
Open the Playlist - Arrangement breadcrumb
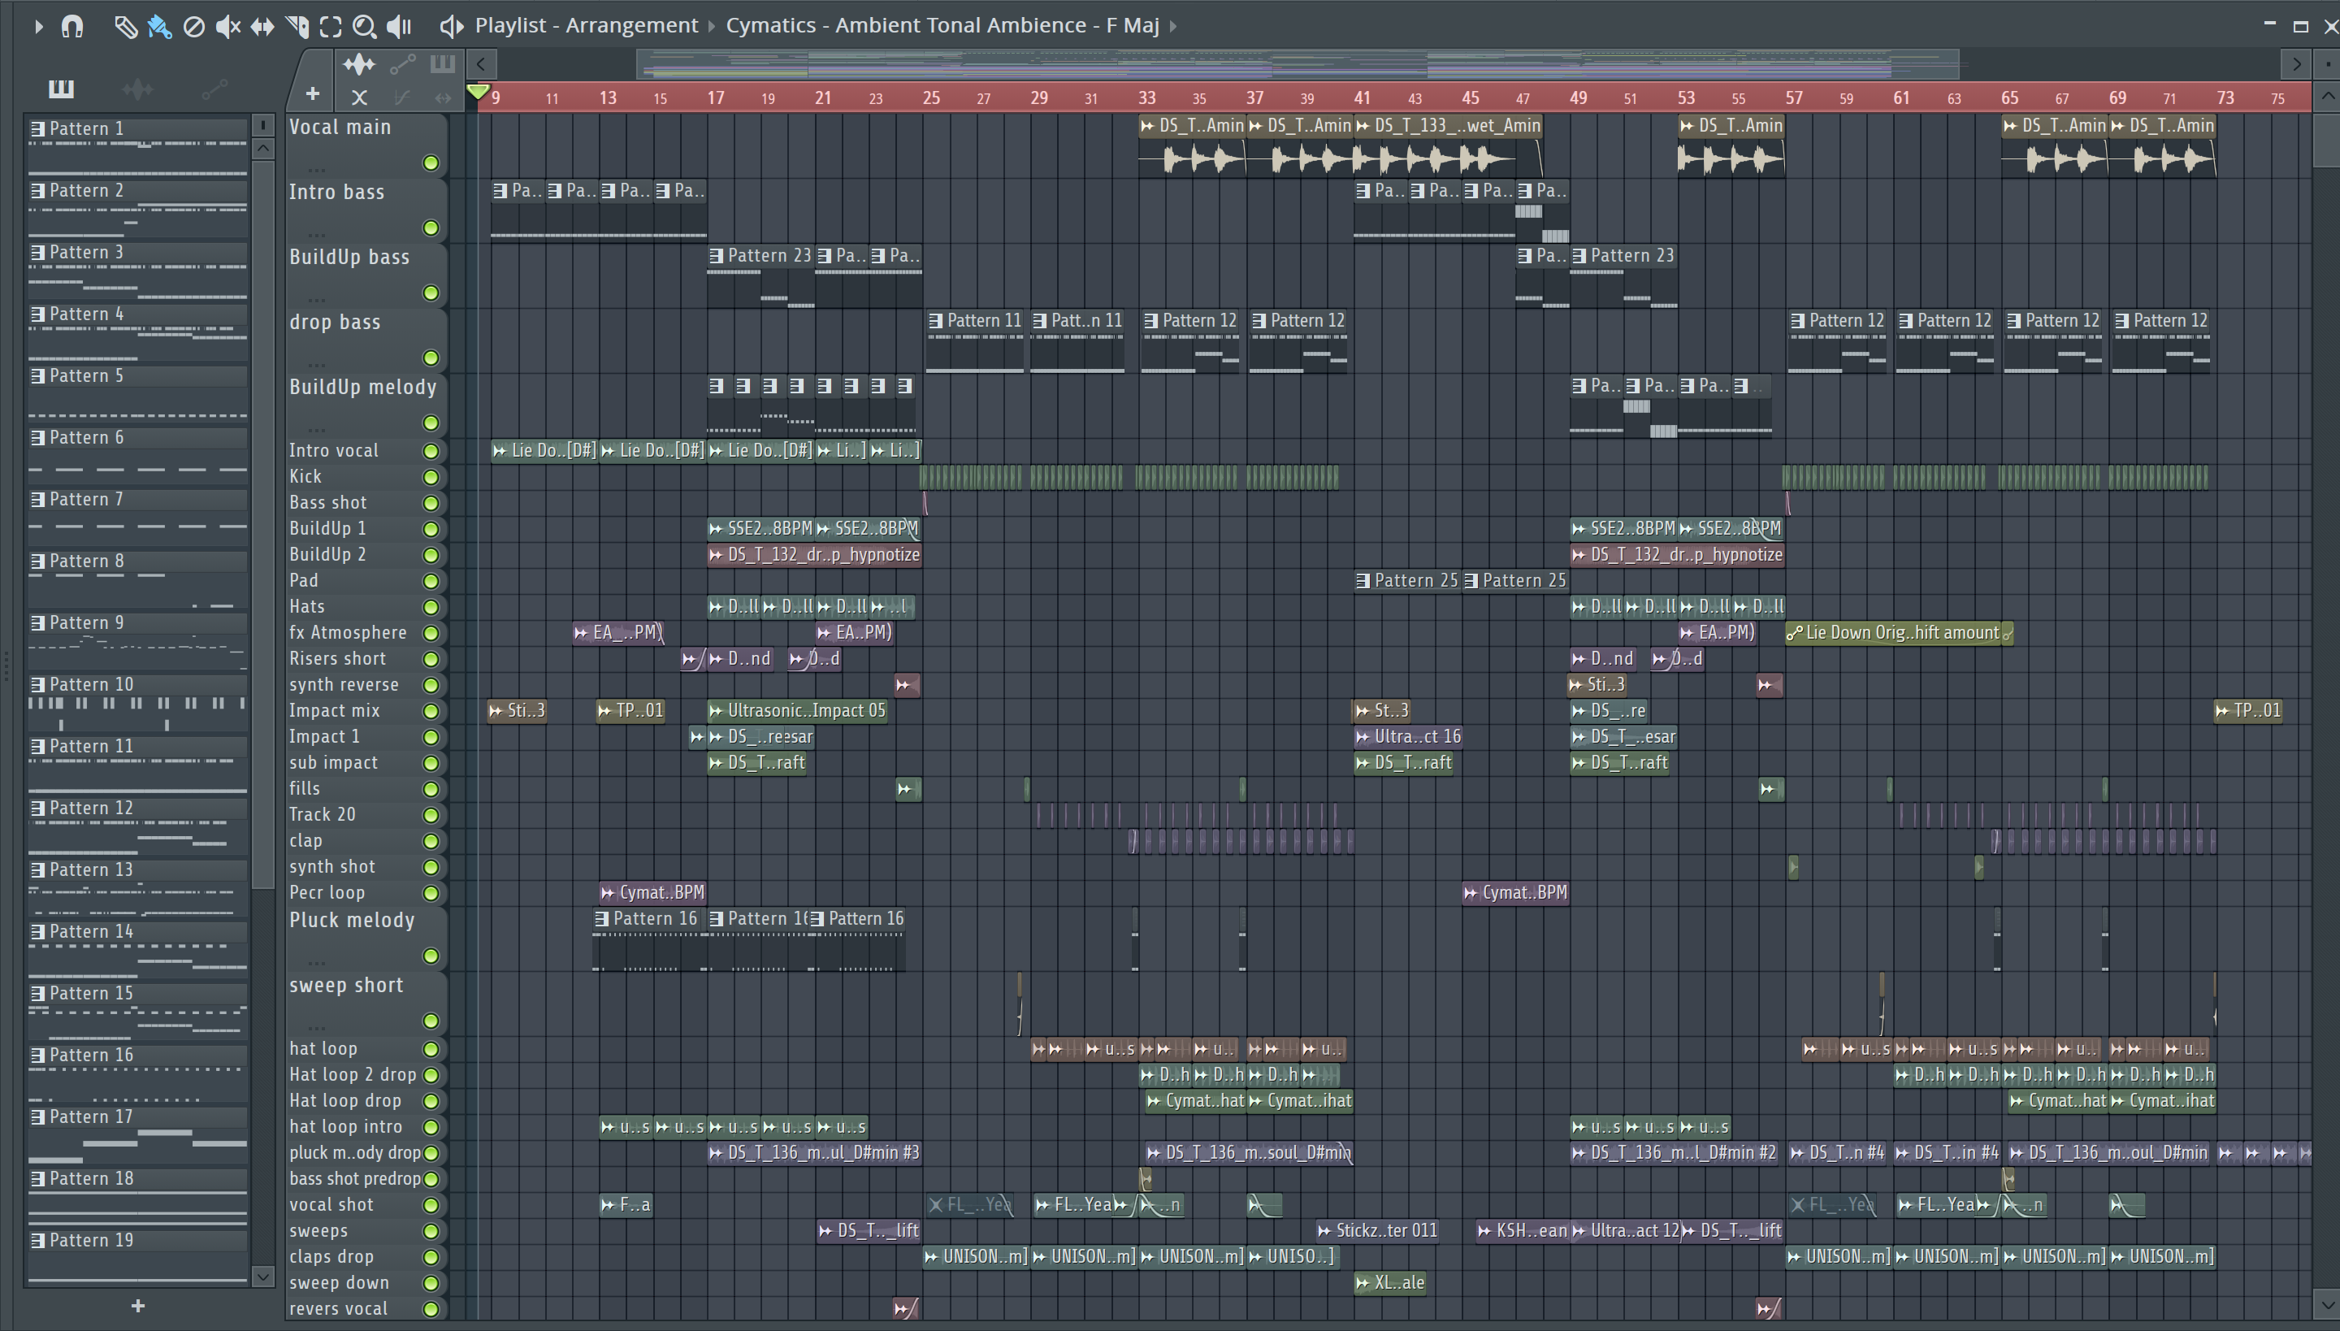coord(586,26)
